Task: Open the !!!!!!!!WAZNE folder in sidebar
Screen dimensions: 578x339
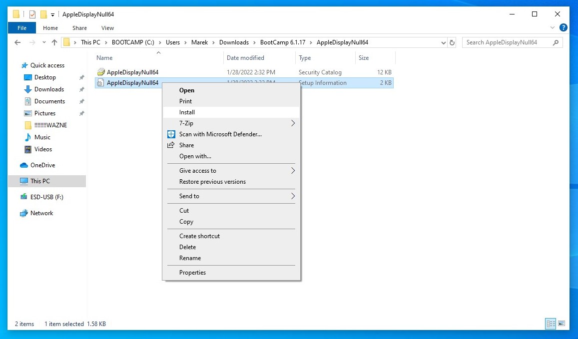Action: click(x=50, y=125)
